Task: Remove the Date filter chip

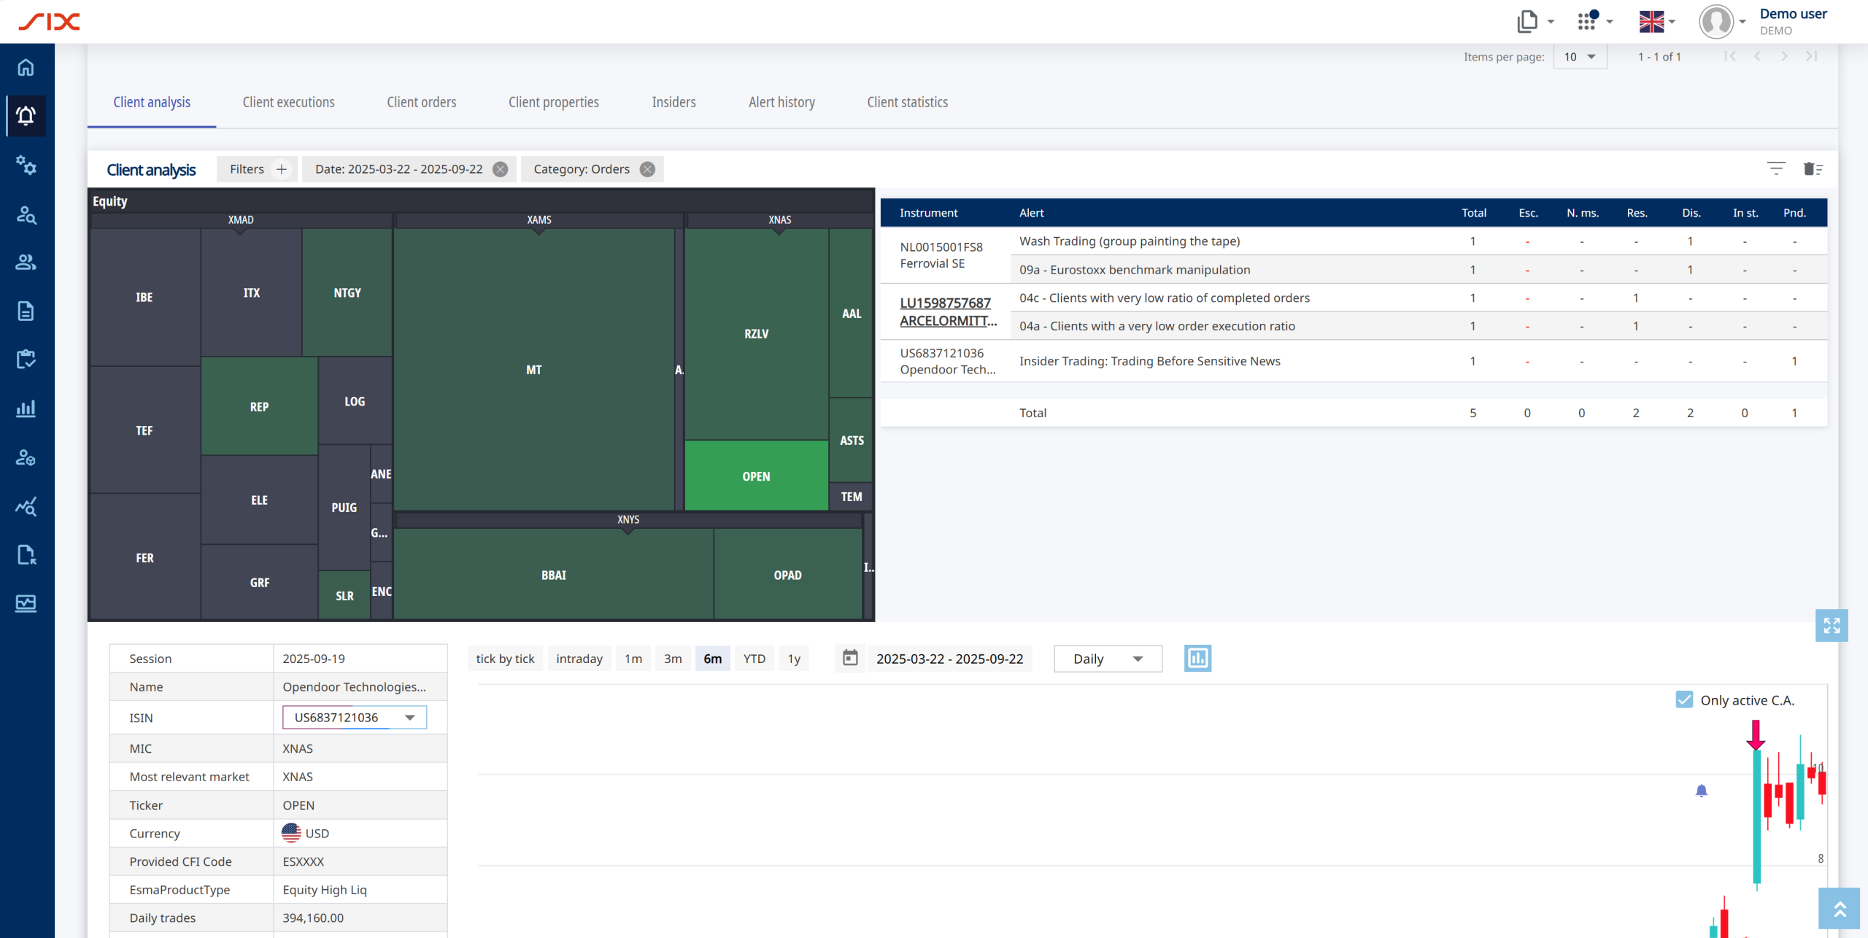Action: pos(501,169)
